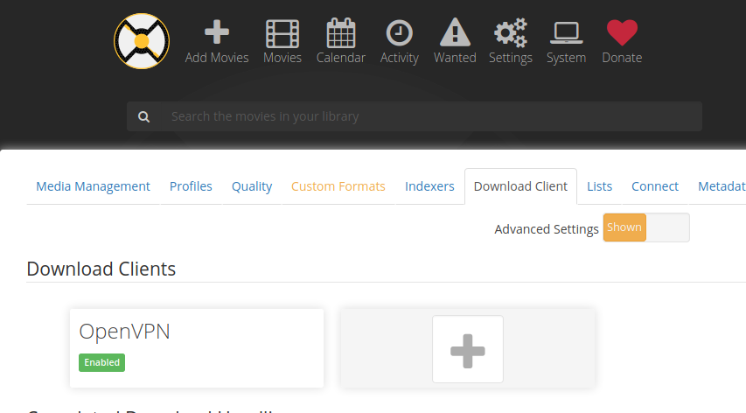Select the Custom Formats tab
The image size is (746, 413).
(x=338, y=186)
